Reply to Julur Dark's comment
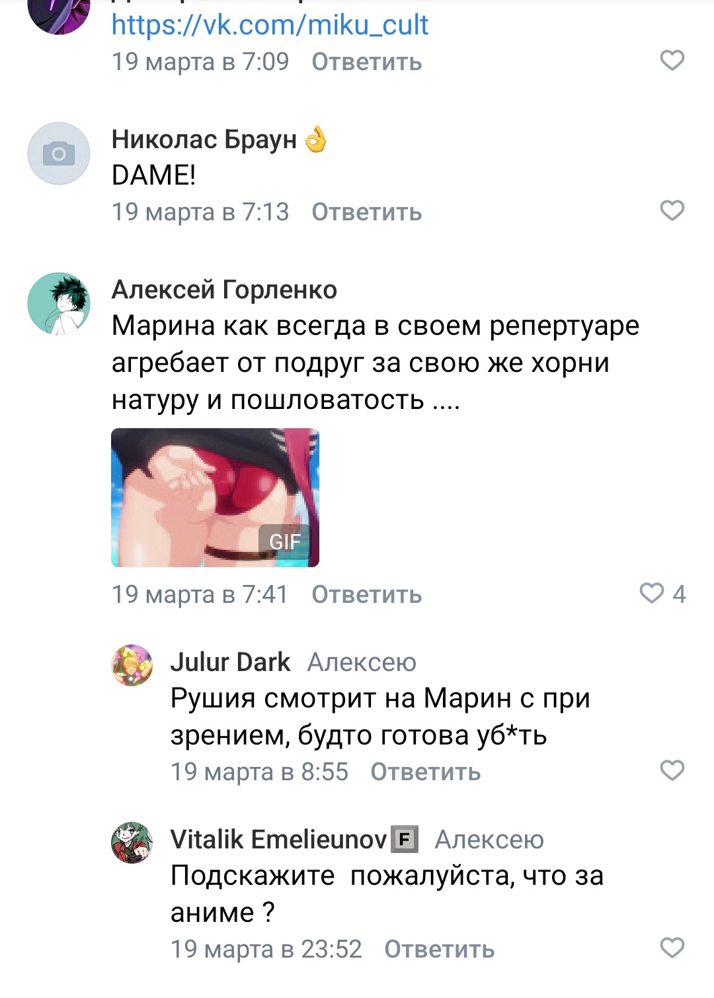714x998 pixels. point(426,772)
